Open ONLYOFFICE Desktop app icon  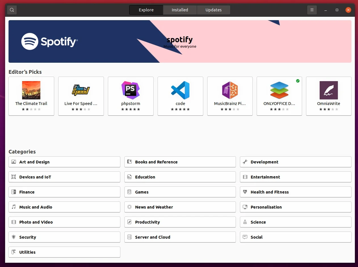tap(279, 90)
